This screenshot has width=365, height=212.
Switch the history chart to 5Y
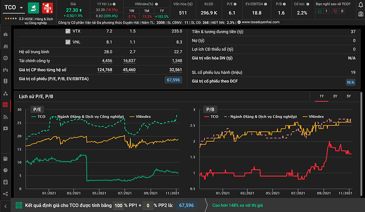click(x=348, y=97)
